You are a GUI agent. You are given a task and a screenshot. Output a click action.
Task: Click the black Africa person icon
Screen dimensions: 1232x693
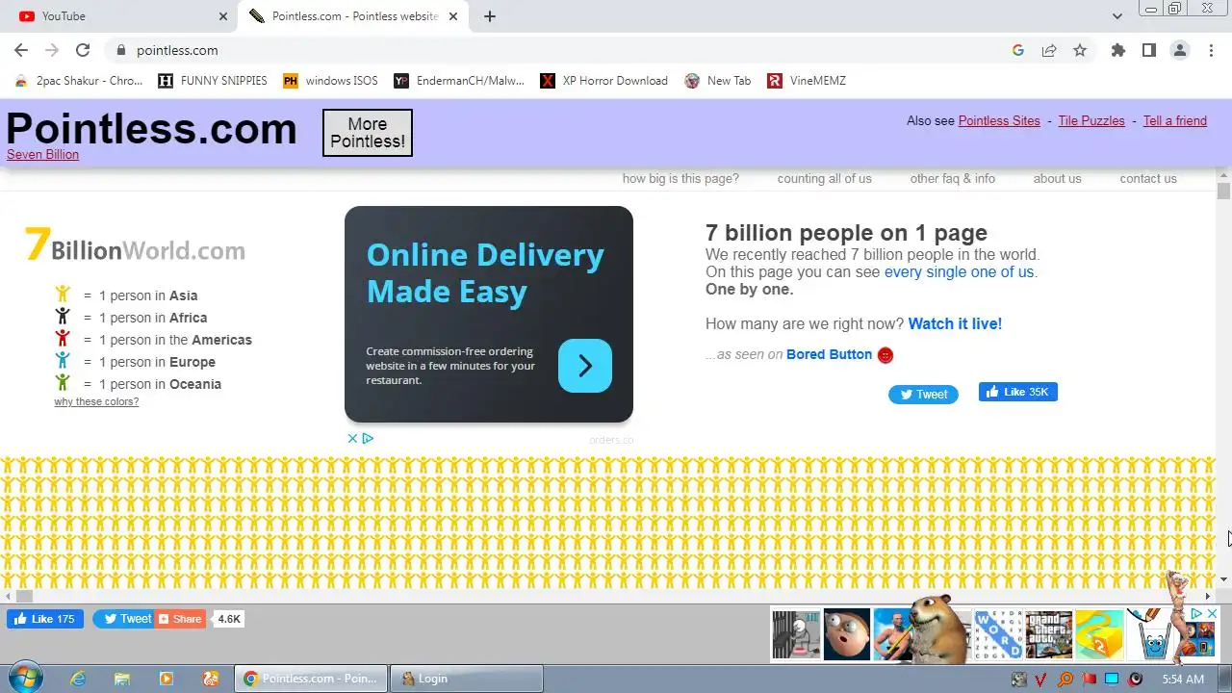coord(63,316)
